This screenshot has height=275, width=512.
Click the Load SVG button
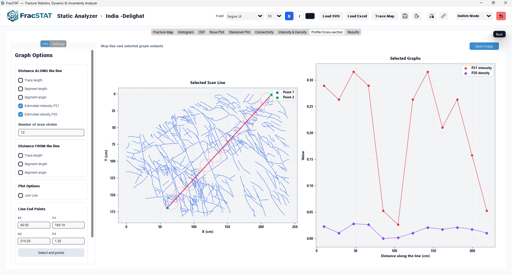[x=331, y=16]
